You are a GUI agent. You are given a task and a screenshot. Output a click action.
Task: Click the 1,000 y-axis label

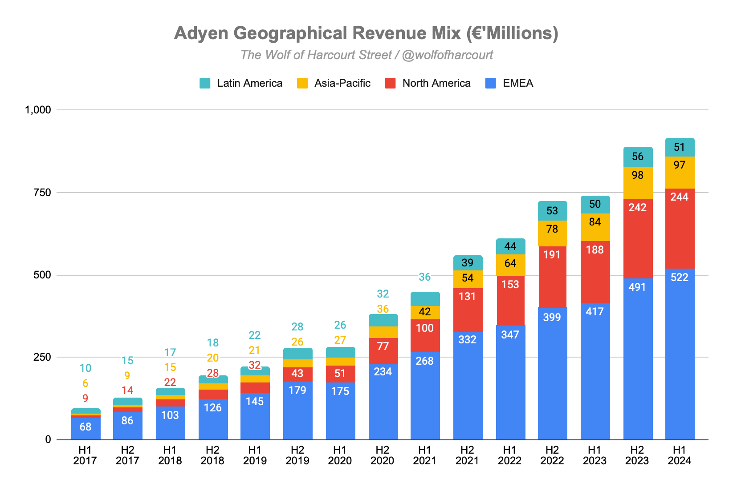(x=39, y=110)
